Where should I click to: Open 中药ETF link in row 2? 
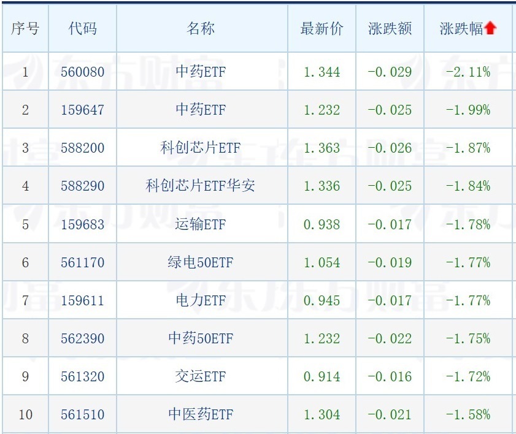[x=201, y=110]
